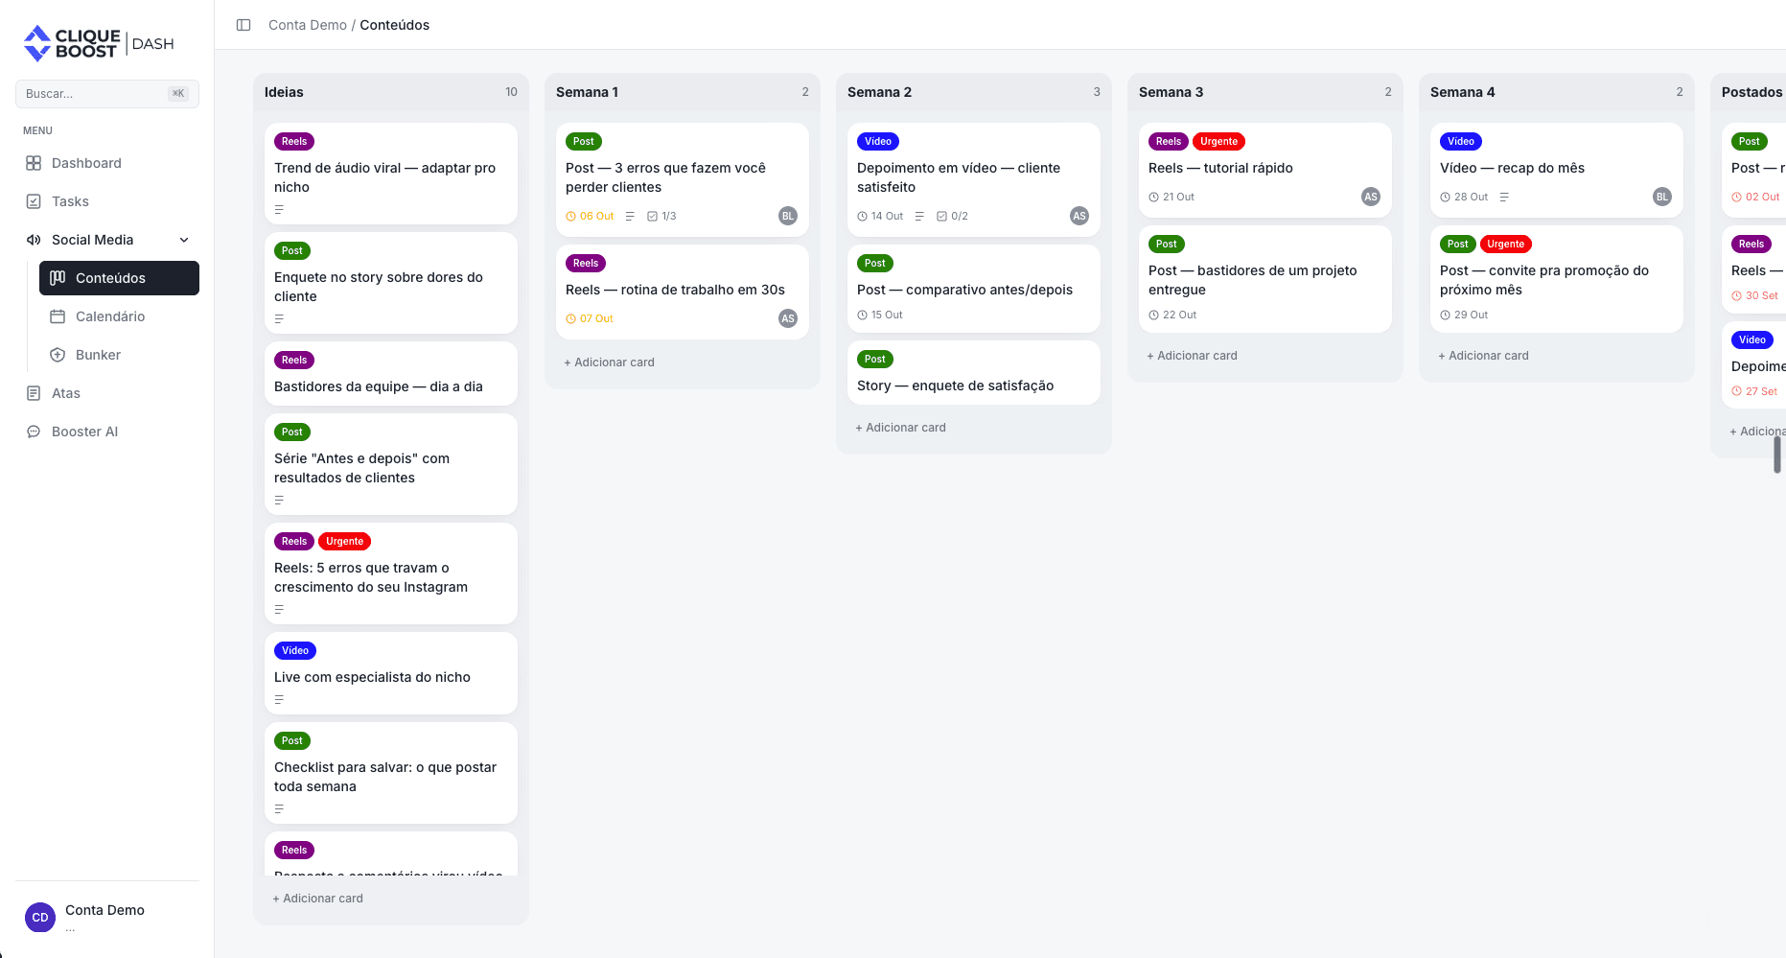This screenshot has width=1786, height=958.
Task: Click the Semana 3 column title
Action: coord(1171,92)
